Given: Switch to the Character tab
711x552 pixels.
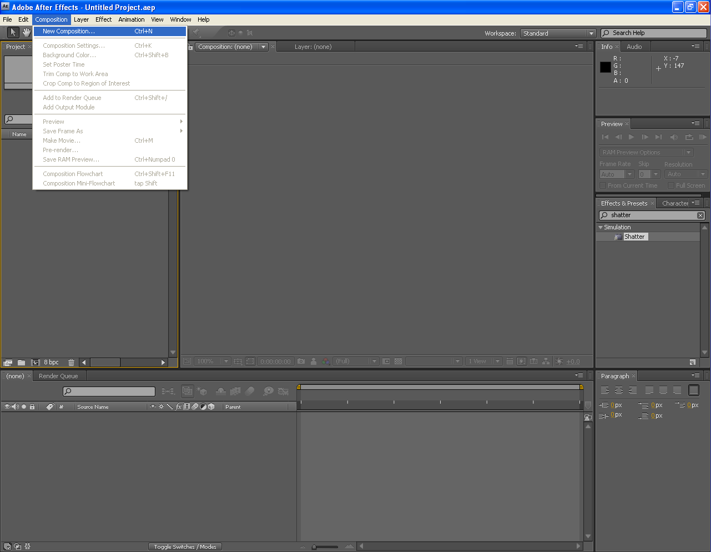Looking at the screenshot, I should pyautogui.click(x=676, y=203).
